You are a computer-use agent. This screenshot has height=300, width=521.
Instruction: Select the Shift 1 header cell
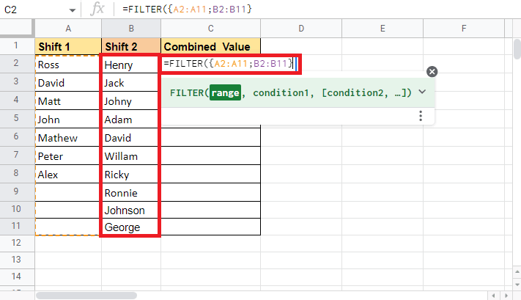67,46
